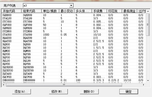152x97 pixels.
Task: Select the SQRB00 row
Action: point(74,15)
